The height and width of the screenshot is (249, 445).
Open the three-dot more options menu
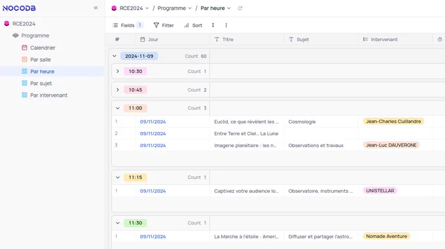click(226, 25)
